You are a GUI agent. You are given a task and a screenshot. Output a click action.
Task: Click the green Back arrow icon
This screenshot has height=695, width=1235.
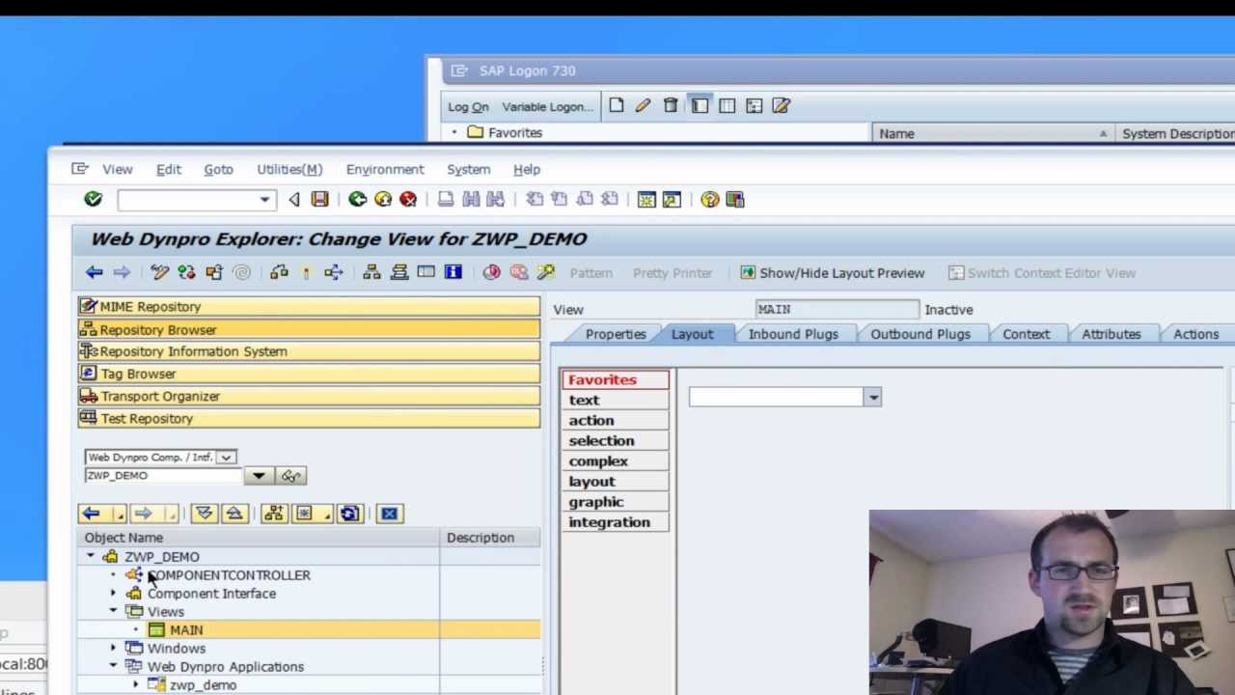[357, 199]
